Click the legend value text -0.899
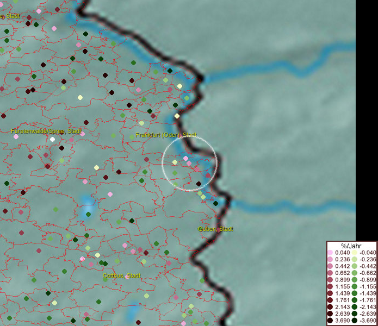378x326 pixels. pyautogui.click(x=368, y=280)
